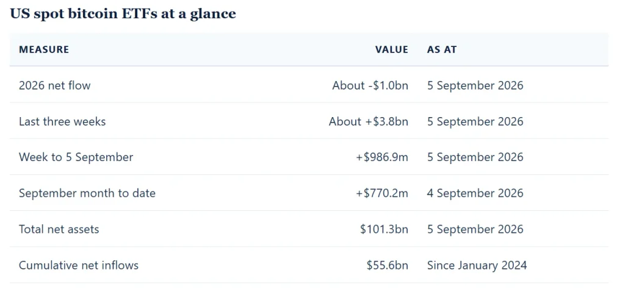Select the Cumulative net inflows label
This screenshot has height=289, width=625.
coord(79,265)
